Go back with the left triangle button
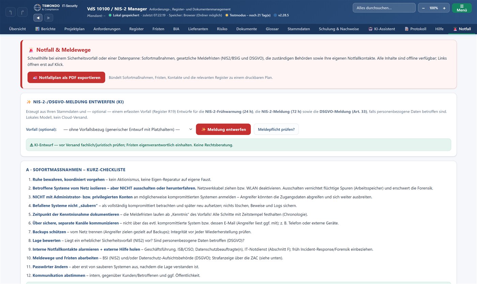The image size is (477, 284). tap(38, 18)
